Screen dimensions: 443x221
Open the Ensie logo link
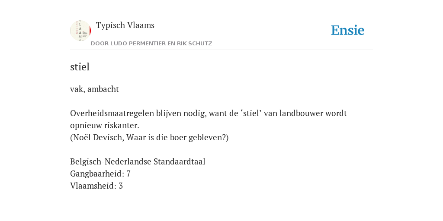(348, 30)
